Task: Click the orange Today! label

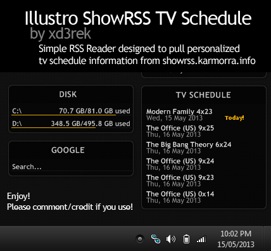Action: [x=234, y=118]
